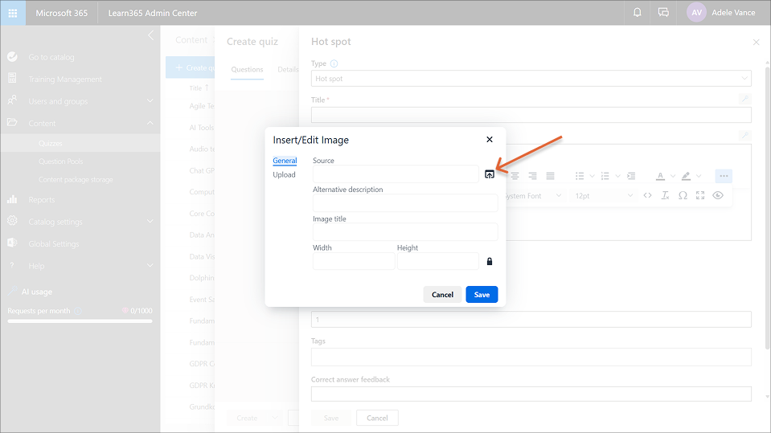Open Adele Vance account avatar
This screenshot has height=433, width=771.
pyautogui.click(x=697, y=13)
